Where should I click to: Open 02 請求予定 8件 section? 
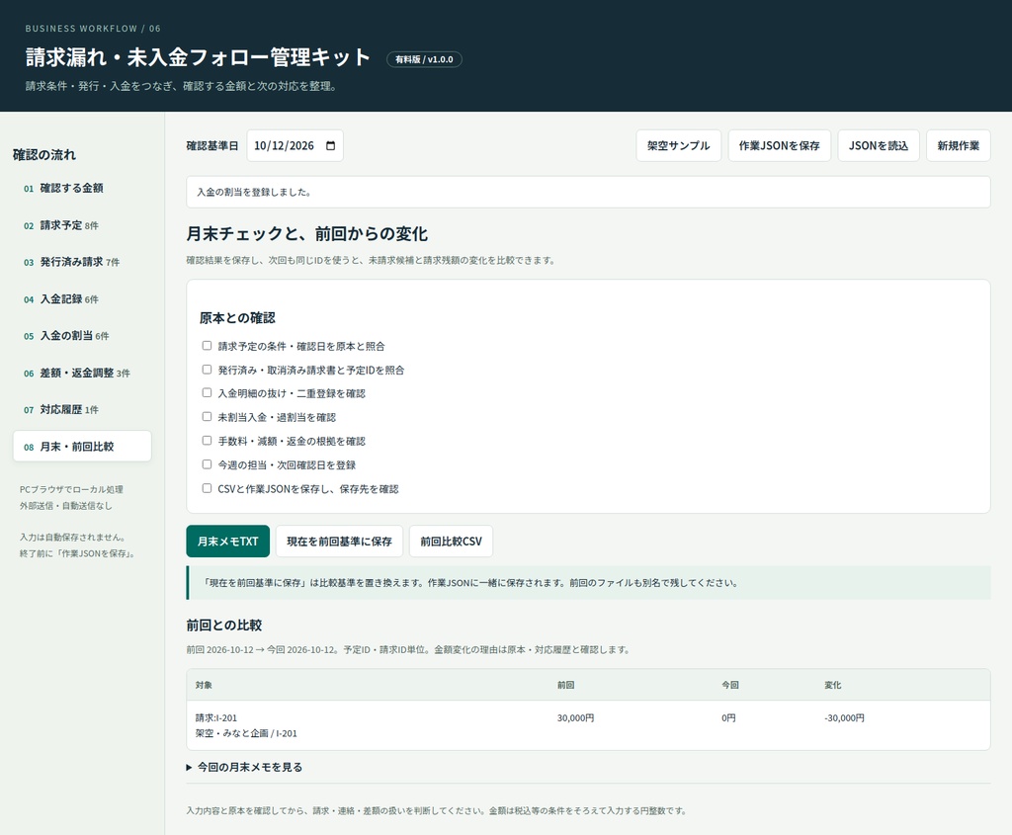click(82, 225)
